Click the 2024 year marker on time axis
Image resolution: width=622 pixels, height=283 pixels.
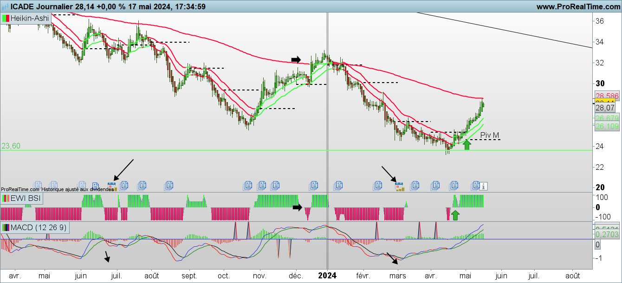[327, 275]
